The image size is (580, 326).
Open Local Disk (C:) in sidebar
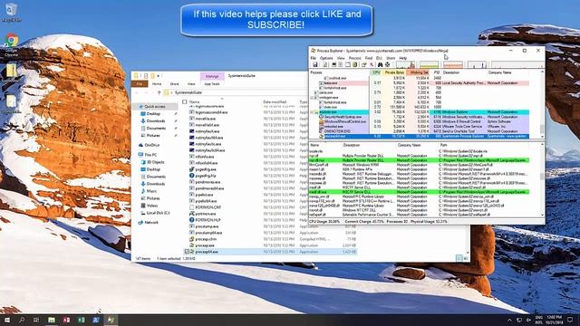[158, 213]
